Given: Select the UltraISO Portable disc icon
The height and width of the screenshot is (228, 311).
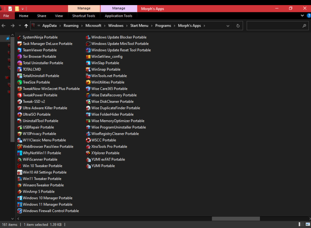Looking at the screenshot, I should pos(20,114).
